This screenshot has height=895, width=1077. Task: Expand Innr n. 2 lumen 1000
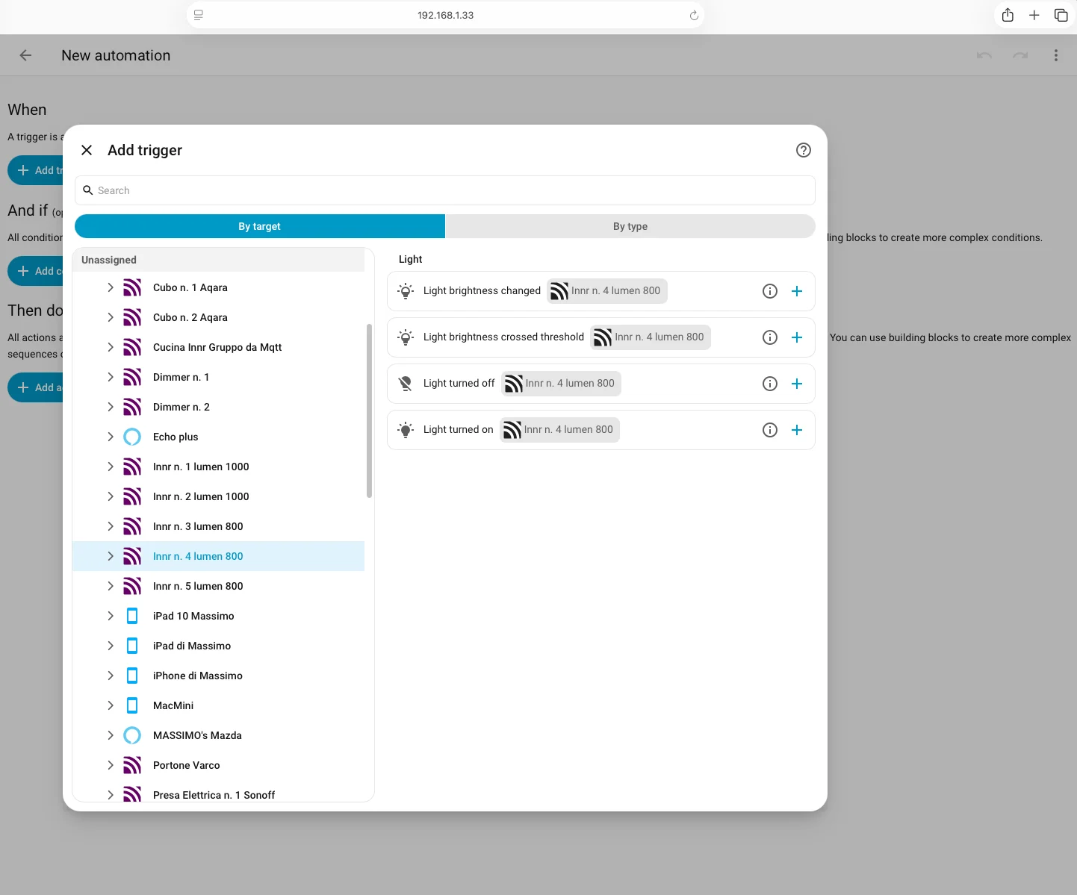[x=111, y=496]
